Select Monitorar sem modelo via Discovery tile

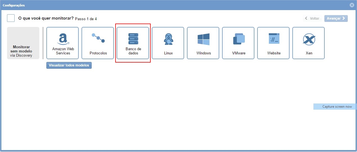(x=23, y=43)
